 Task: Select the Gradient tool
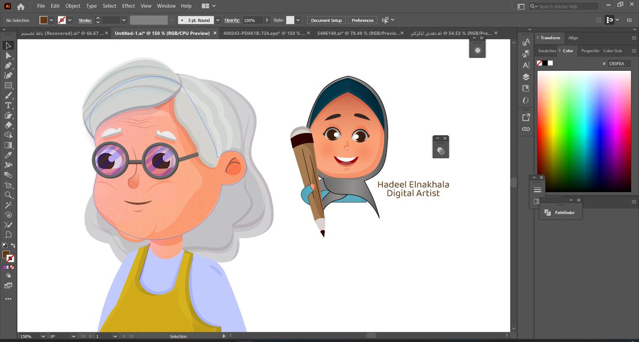click(8, 145)
